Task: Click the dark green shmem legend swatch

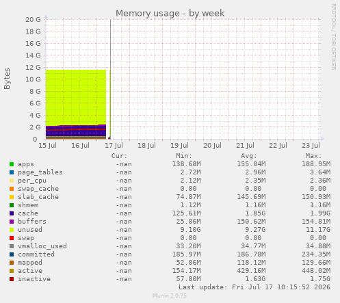Action: (x=12, y=205)
